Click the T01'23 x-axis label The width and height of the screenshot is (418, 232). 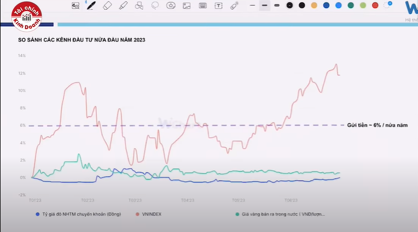(35, 200)
